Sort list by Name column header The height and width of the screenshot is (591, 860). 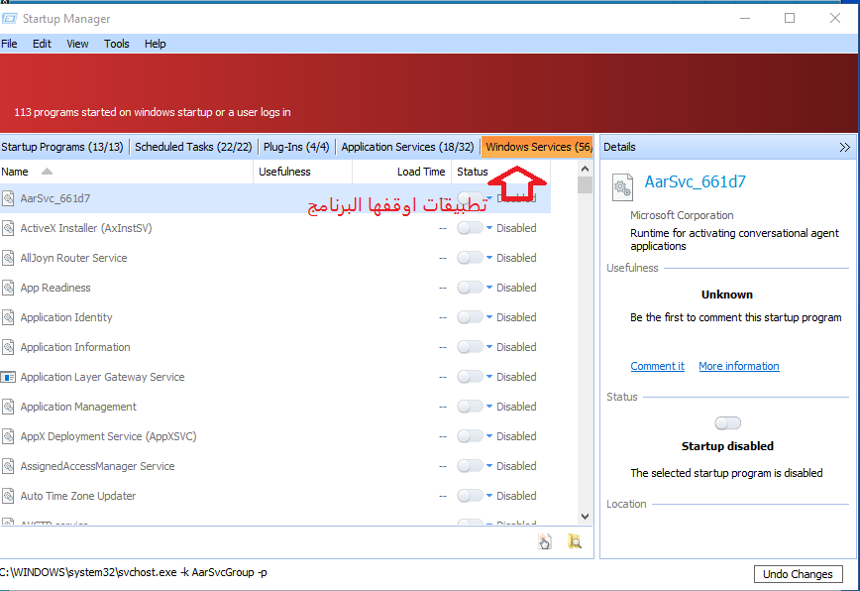tap(126, 172)
